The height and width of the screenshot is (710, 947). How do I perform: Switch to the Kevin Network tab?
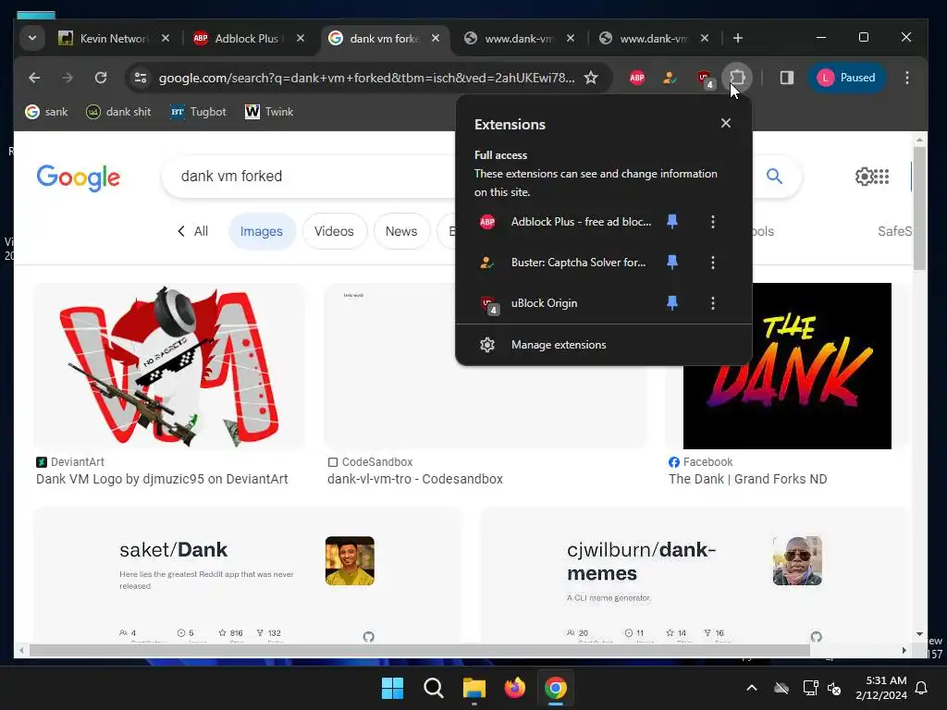(x=114, y=39)
